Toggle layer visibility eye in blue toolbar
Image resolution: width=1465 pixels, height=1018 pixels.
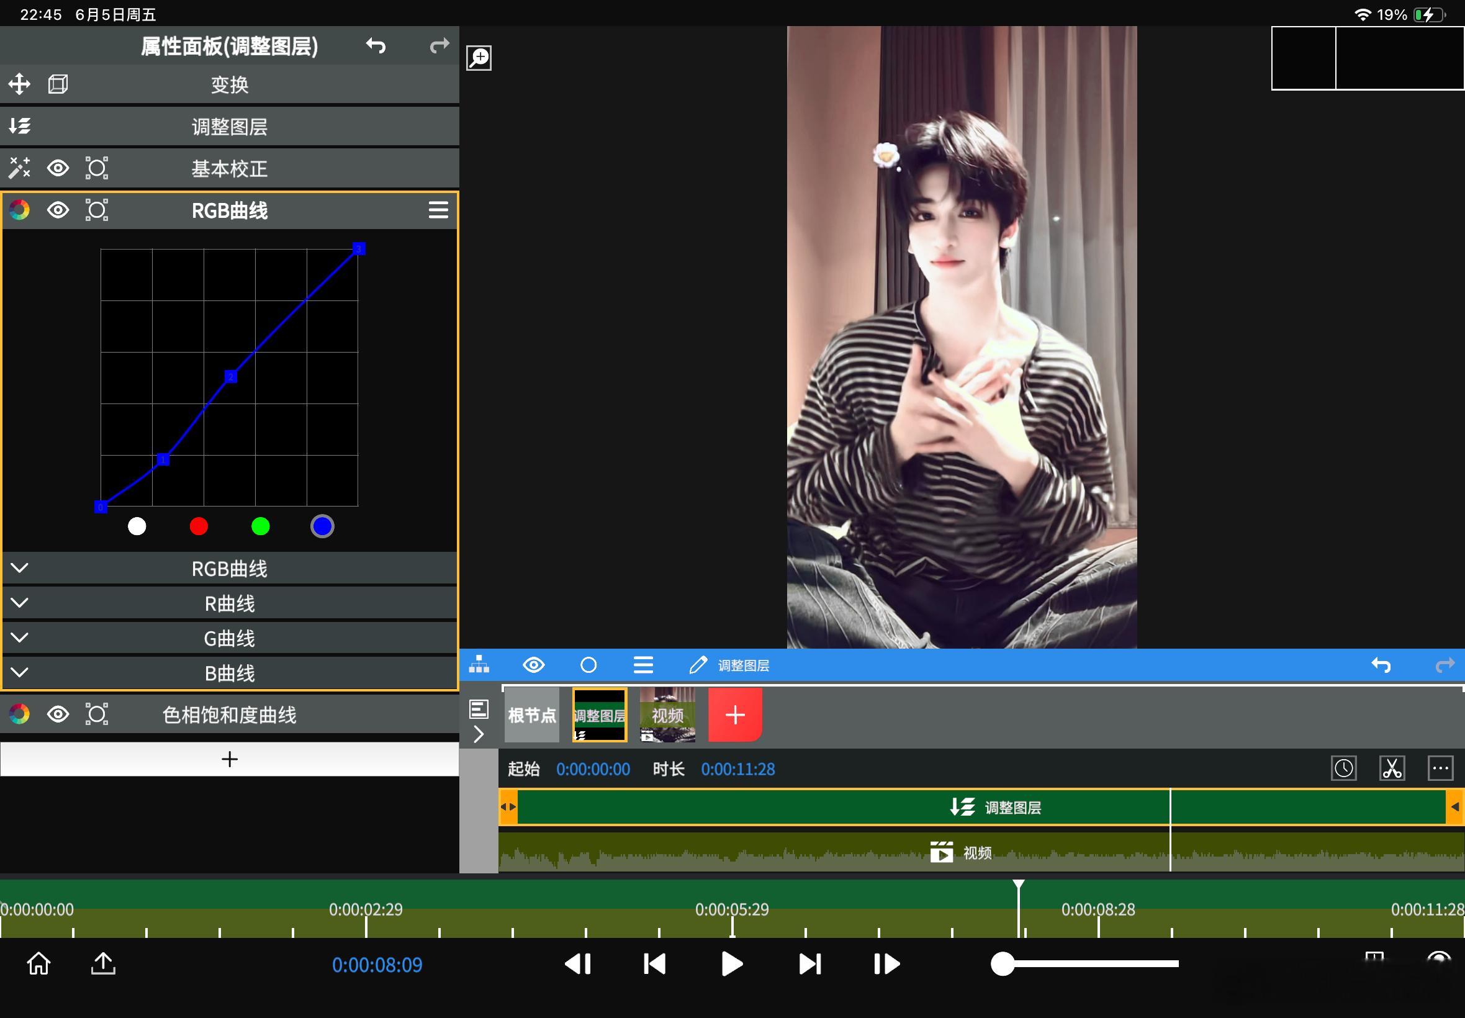click(x=533, y=665)
